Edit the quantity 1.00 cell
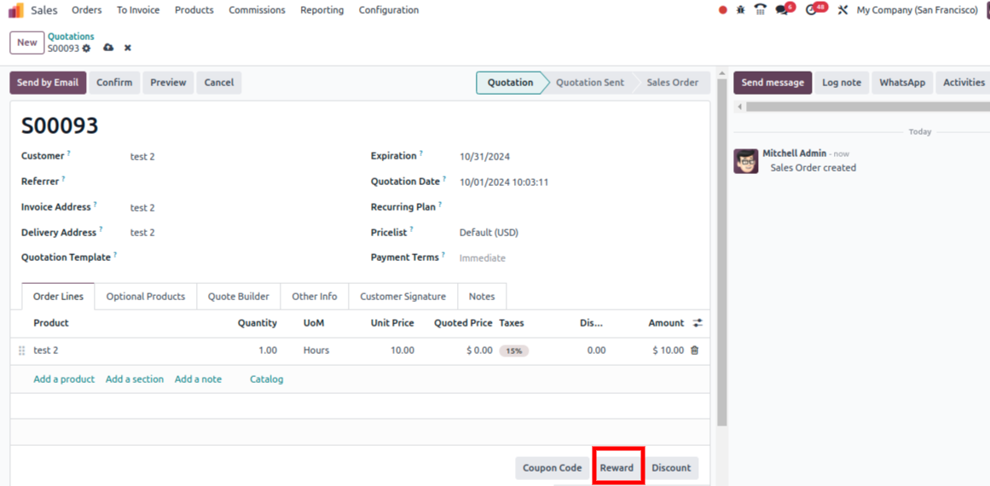 (x=267, y=350)
